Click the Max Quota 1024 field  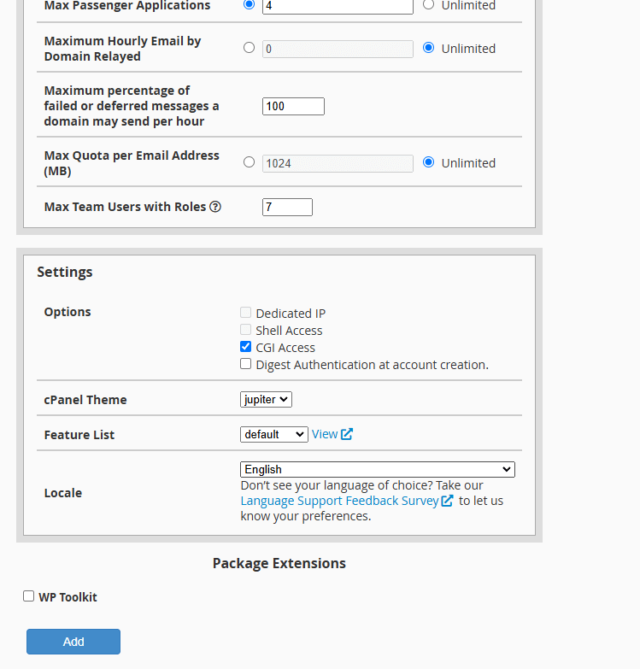[338, 163]
